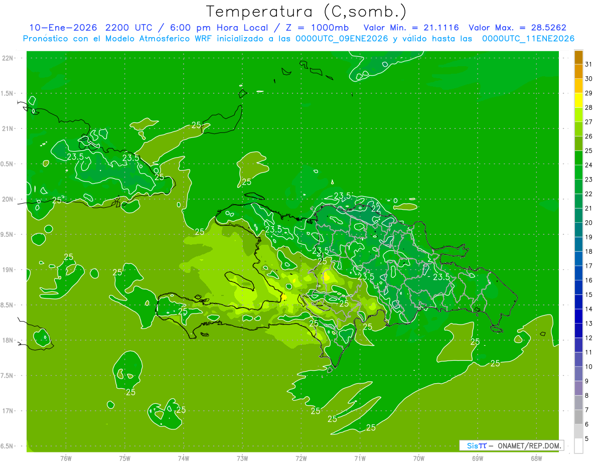This screenshot has height=465, width=602.
Task: Click the "17N" latitude axis label
Action: (x=8, y=411)
